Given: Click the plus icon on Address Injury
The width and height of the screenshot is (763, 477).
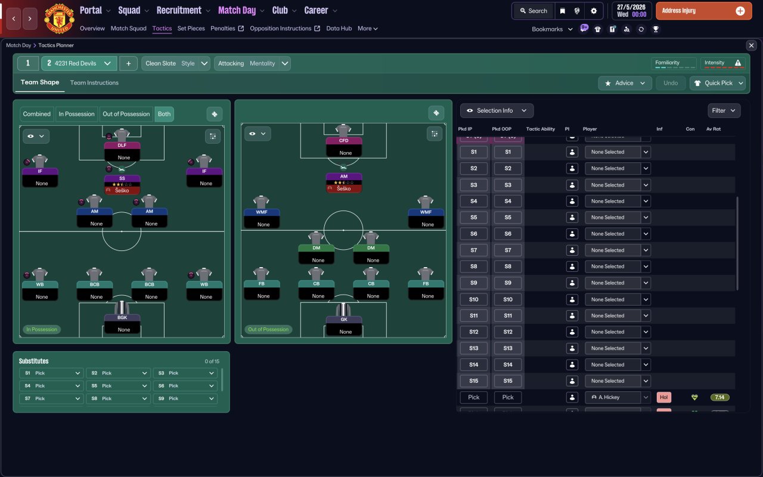Looking at the screenshot, I should pyautogui.click(x=740, y=11).
